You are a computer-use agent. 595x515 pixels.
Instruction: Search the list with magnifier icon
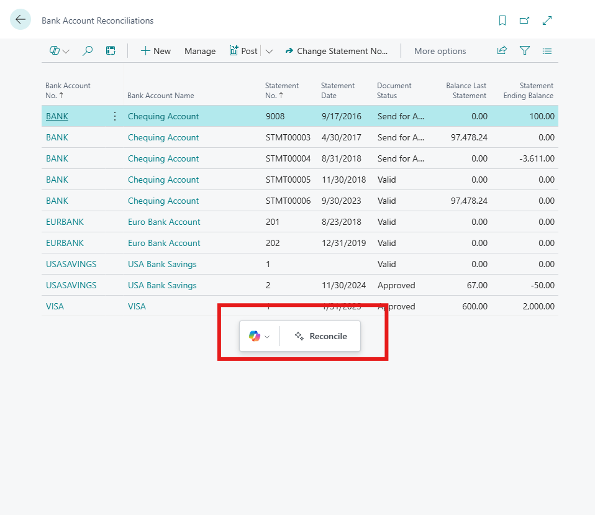point(88,51)
